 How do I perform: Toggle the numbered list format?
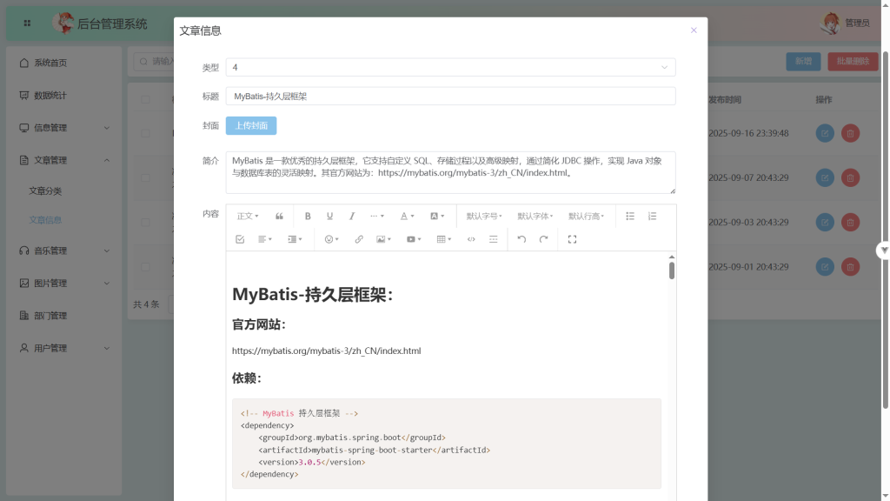[x=652, y=216]
